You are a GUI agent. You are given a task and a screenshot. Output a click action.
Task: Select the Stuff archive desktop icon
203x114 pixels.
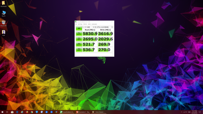[x=3, y=33]
